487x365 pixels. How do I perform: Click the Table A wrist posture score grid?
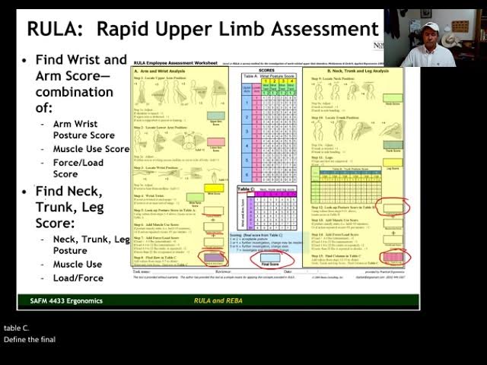[269, 128]
